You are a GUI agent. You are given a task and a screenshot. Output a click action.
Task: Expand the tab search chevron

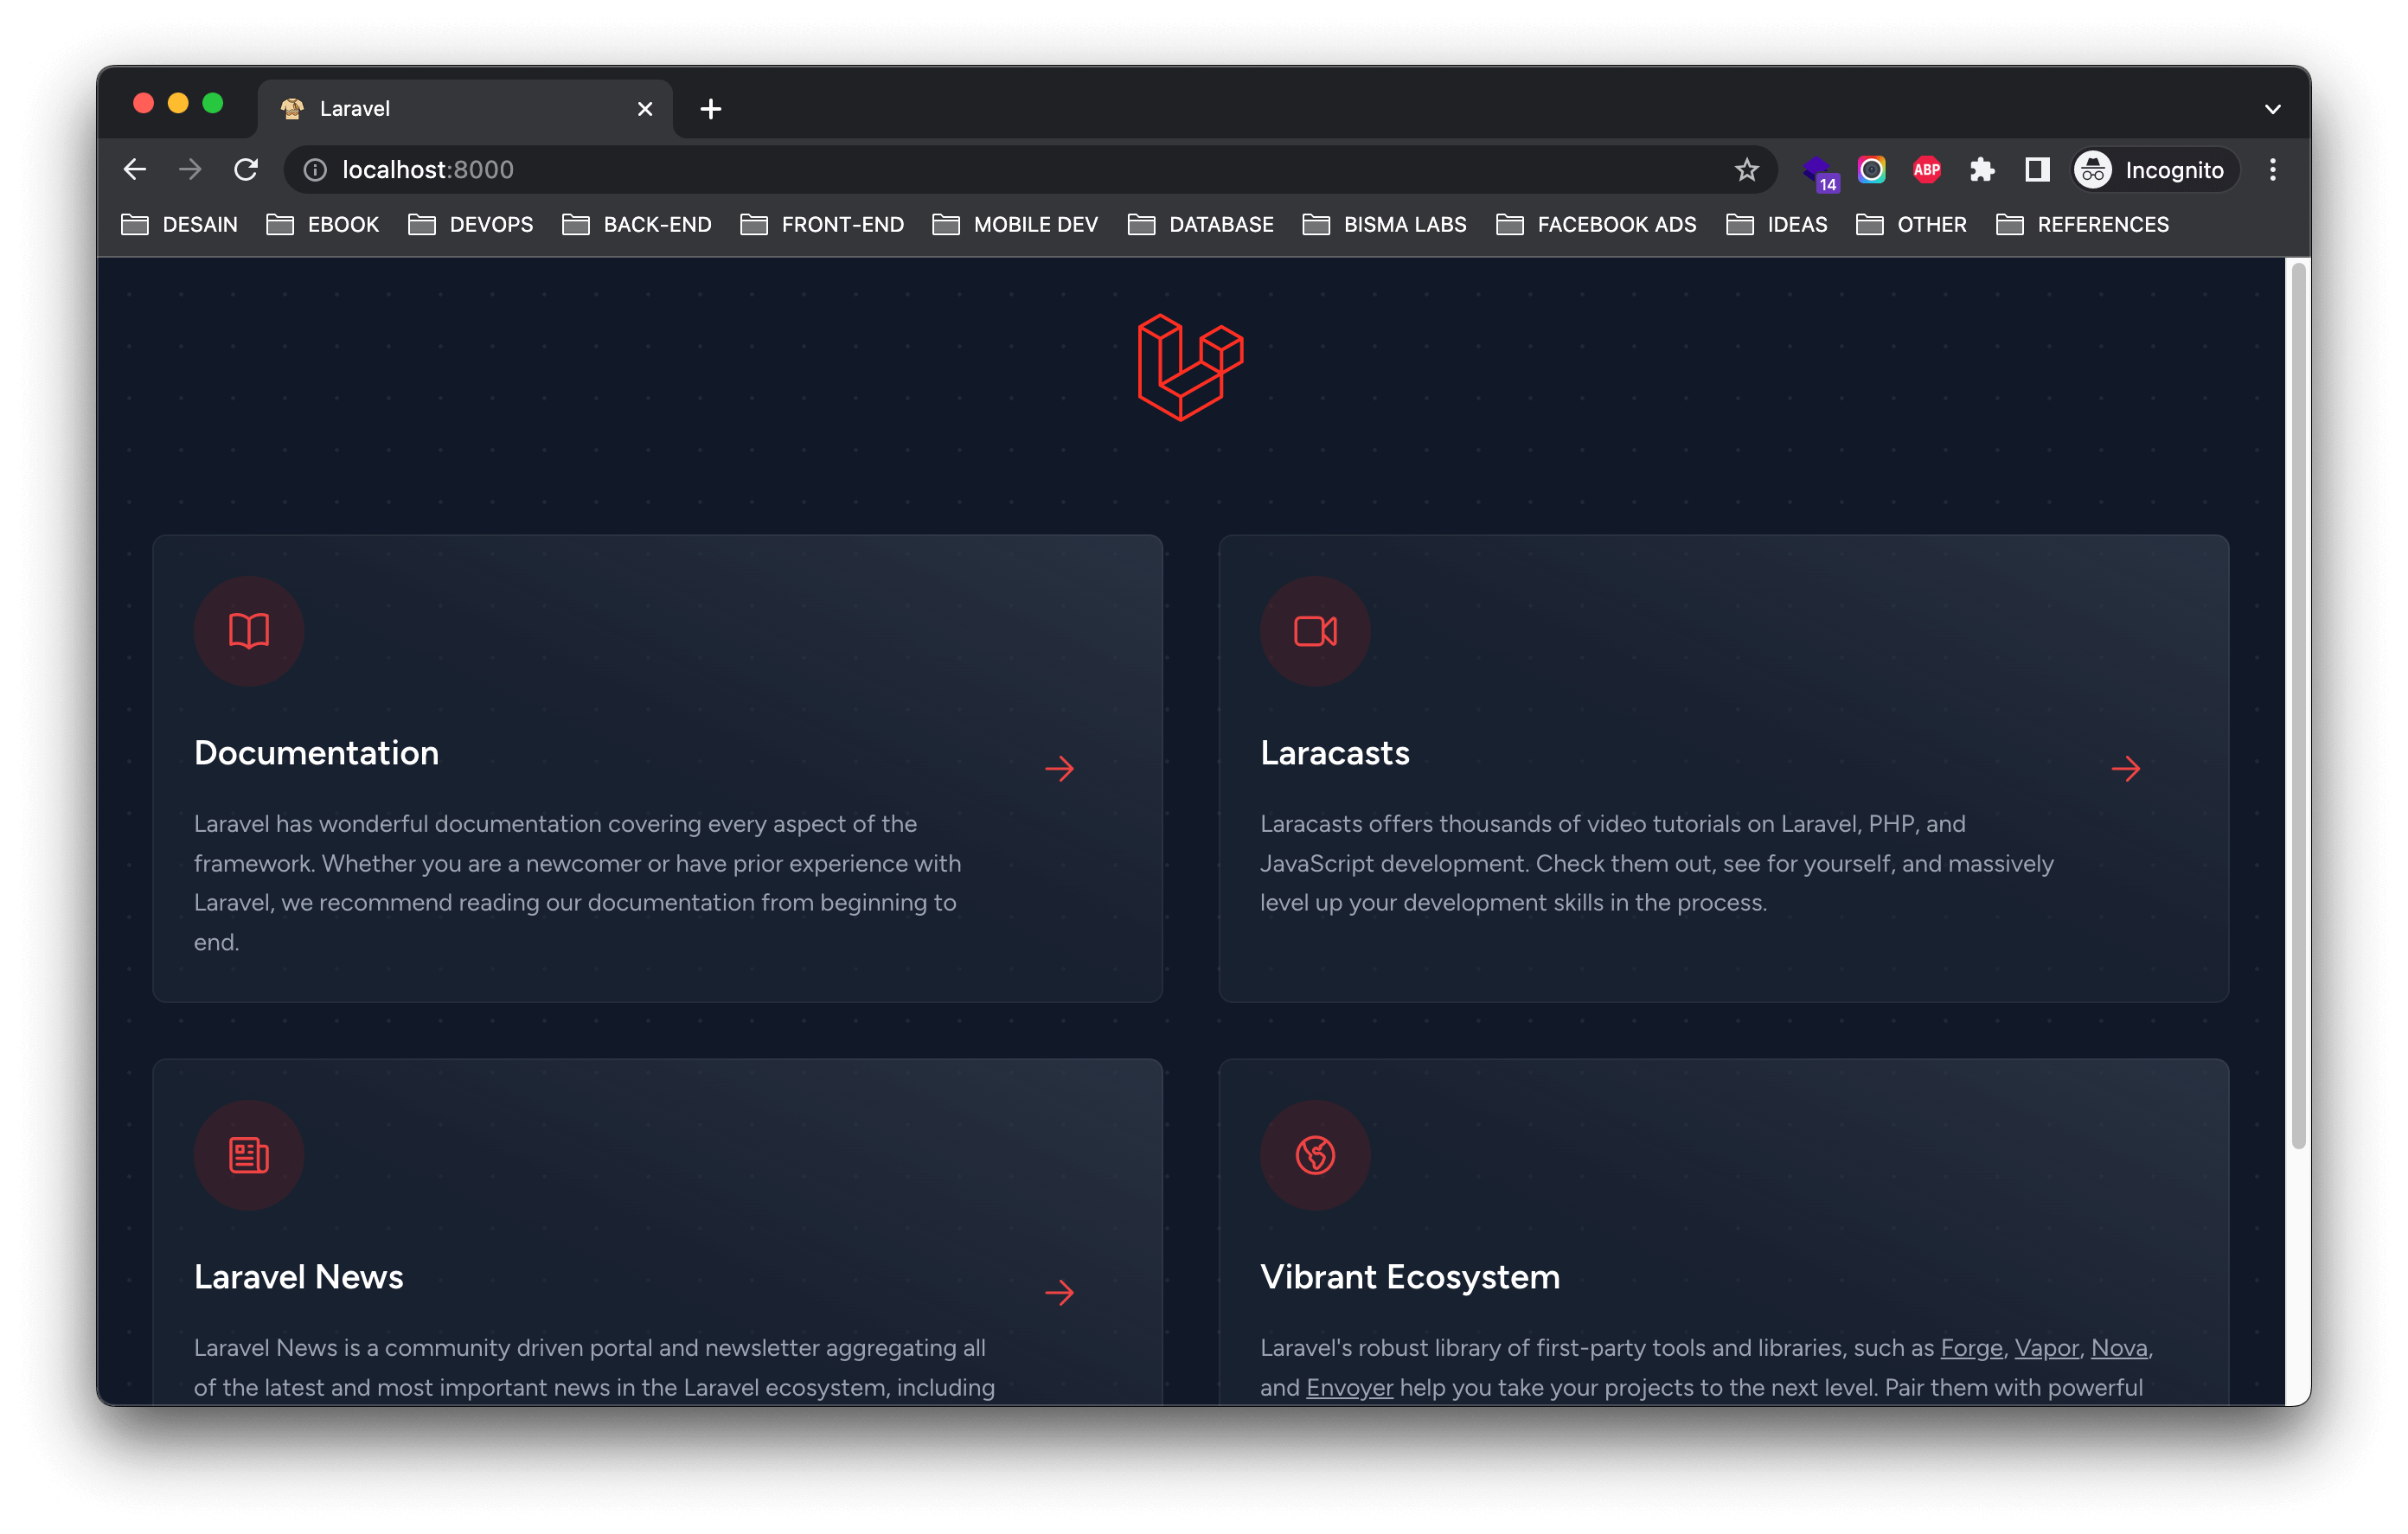pyautogui.click(x=2272, y=109)
